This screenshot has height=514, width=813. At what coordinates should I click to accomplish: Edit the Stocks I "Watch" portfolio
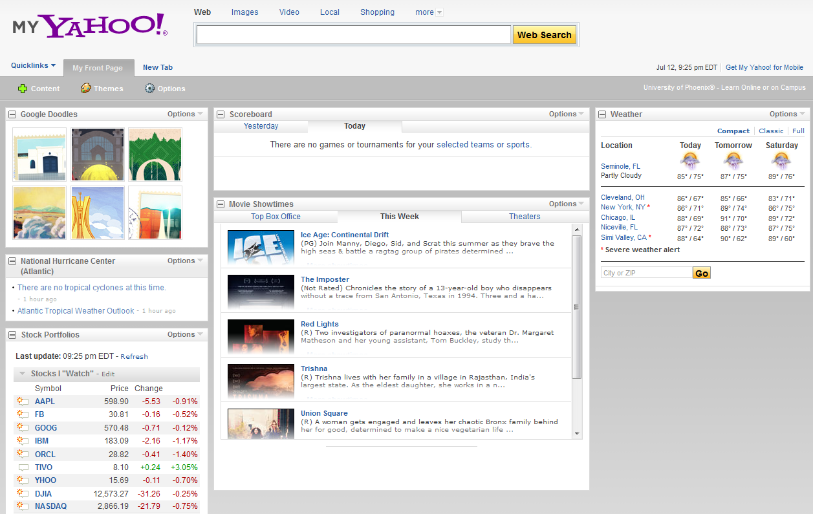tap(108, 374)
